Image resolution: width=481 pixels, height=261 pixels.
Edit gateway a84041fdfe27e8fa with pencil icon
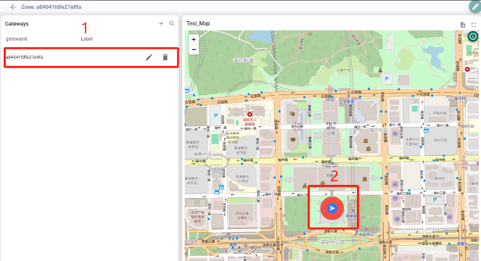click(149, 57)
